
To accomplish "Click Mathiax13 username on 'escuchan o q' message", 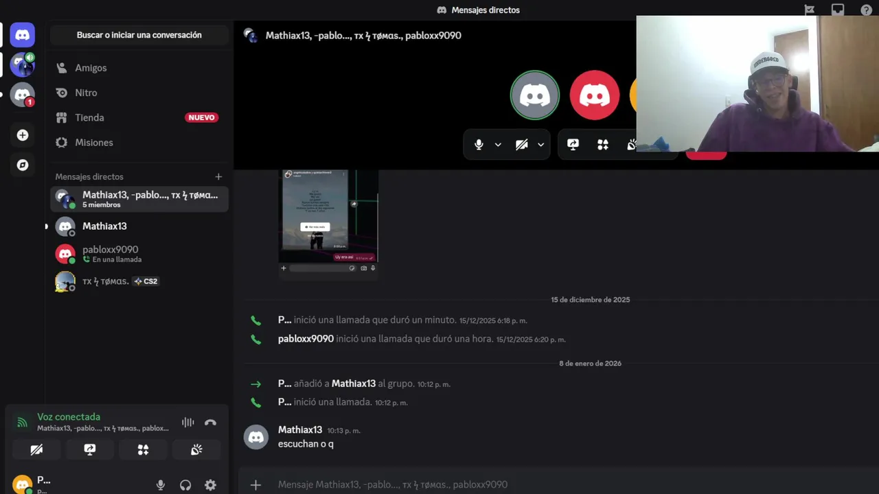I will [x=300, y=430].
